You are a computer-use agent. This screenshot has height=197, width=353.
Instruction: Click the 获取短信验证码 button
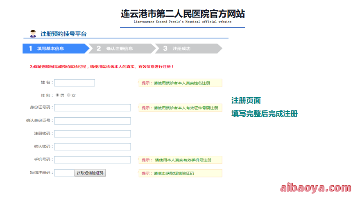coord(90,173)
